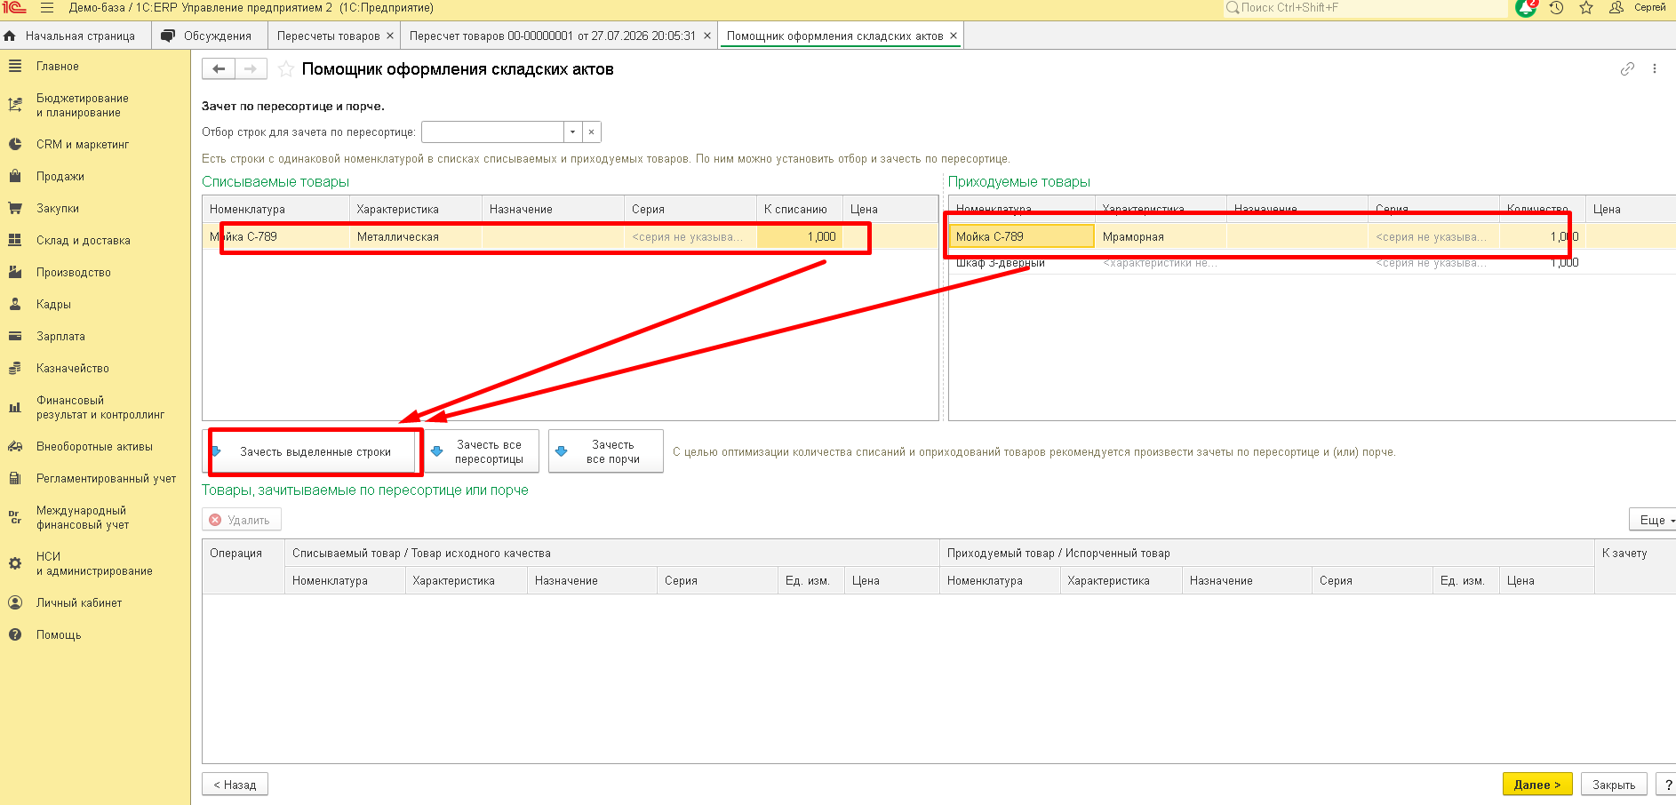Open the main hamburger menu
The width and height of the screenshot is (1676, 805).
[47, 8]
